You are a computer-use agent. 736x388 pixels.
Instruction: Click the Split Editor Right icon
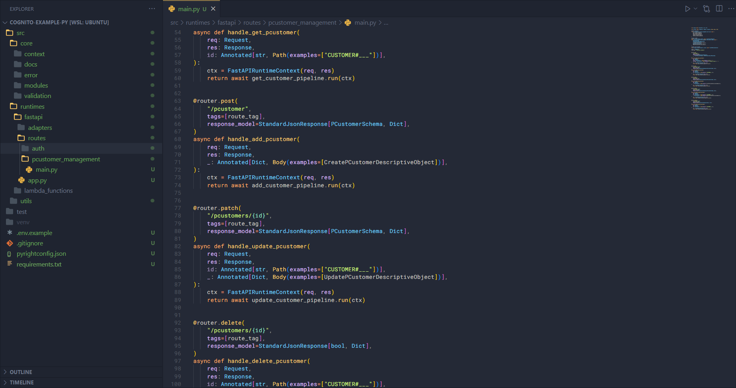point(719,9)
